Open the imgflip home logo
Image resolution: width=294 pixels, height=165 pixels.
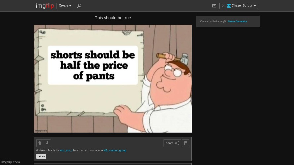coord(45,6)
